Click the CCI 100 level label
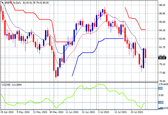The height and width of the screenshot is (115, 168). [161, 88]
